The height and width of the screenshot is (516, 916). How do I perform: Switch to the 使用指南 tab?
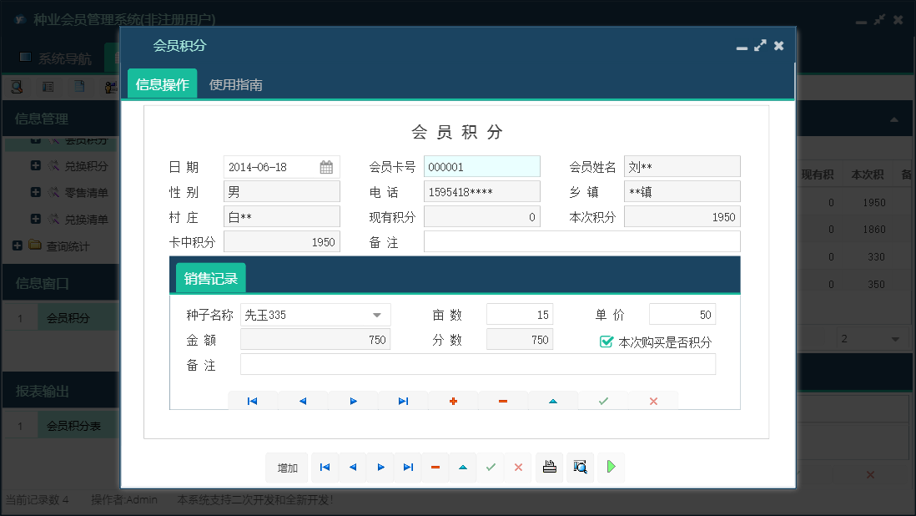pyautogui.click(x=238, y=84)
